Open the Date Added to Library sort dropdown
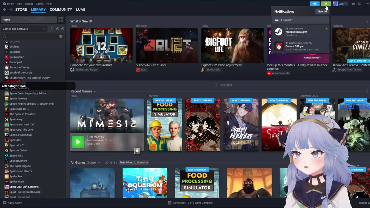The image size is (370, 208). pyautogui.click(x=134, y=162)
